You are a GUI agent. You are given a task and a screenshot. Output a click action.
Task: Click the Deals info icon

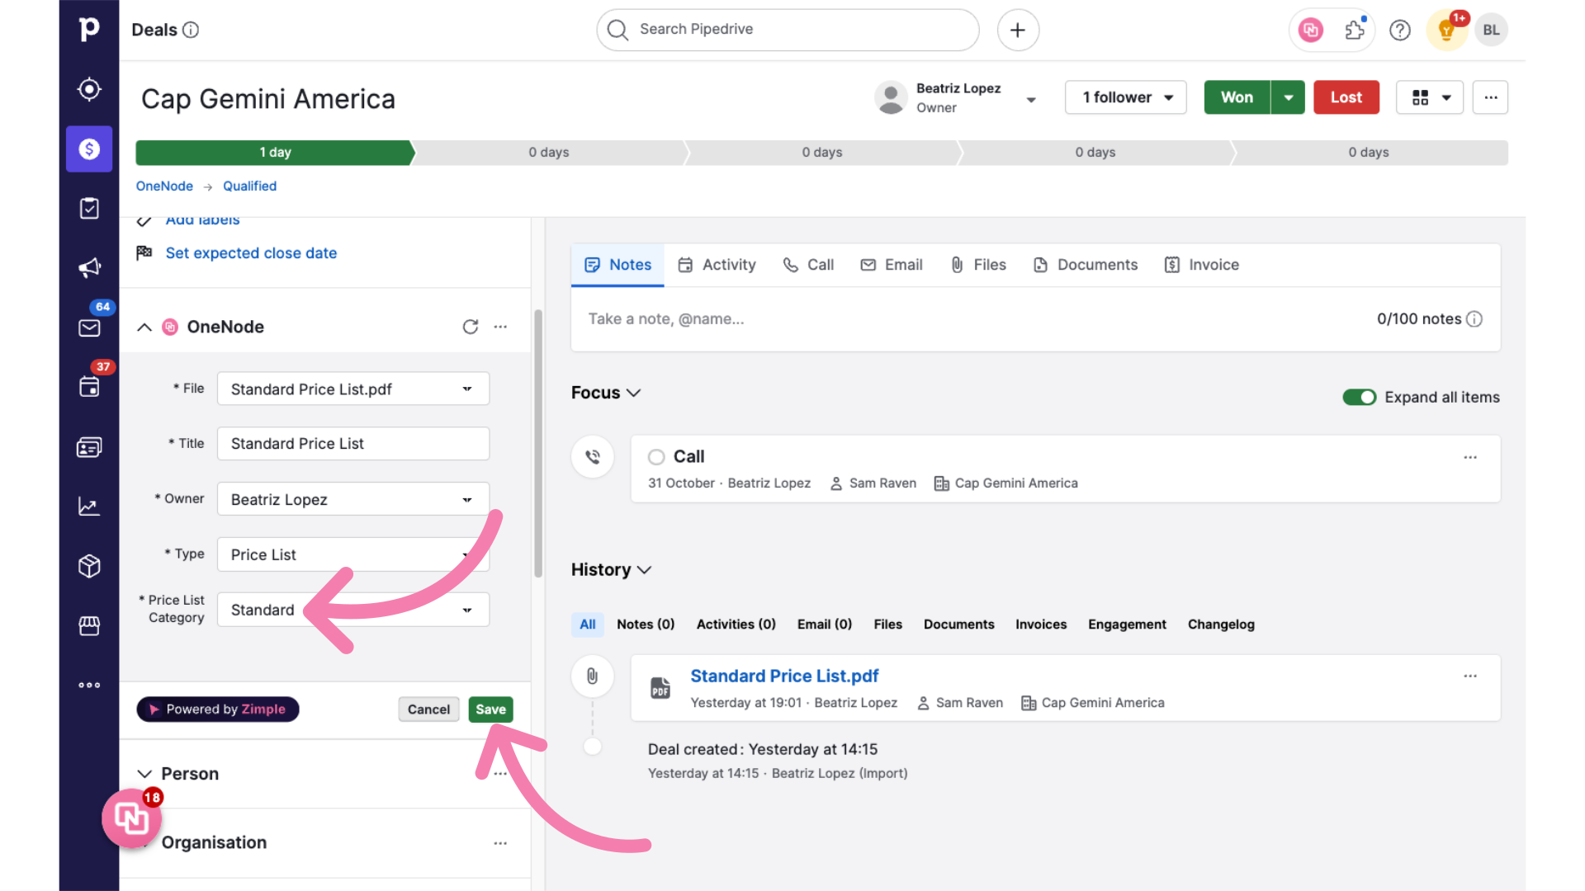tap(191, 30)
